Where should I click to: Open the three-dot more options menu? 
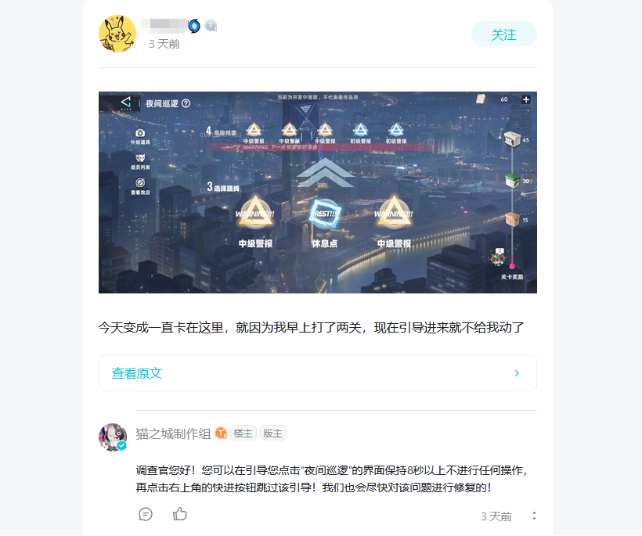pyautogui.click(x=534, y=516)
